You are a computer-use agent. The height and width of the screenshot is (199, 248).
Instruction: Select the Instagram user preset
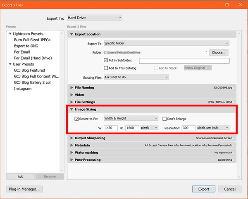[x=23, y=89]
